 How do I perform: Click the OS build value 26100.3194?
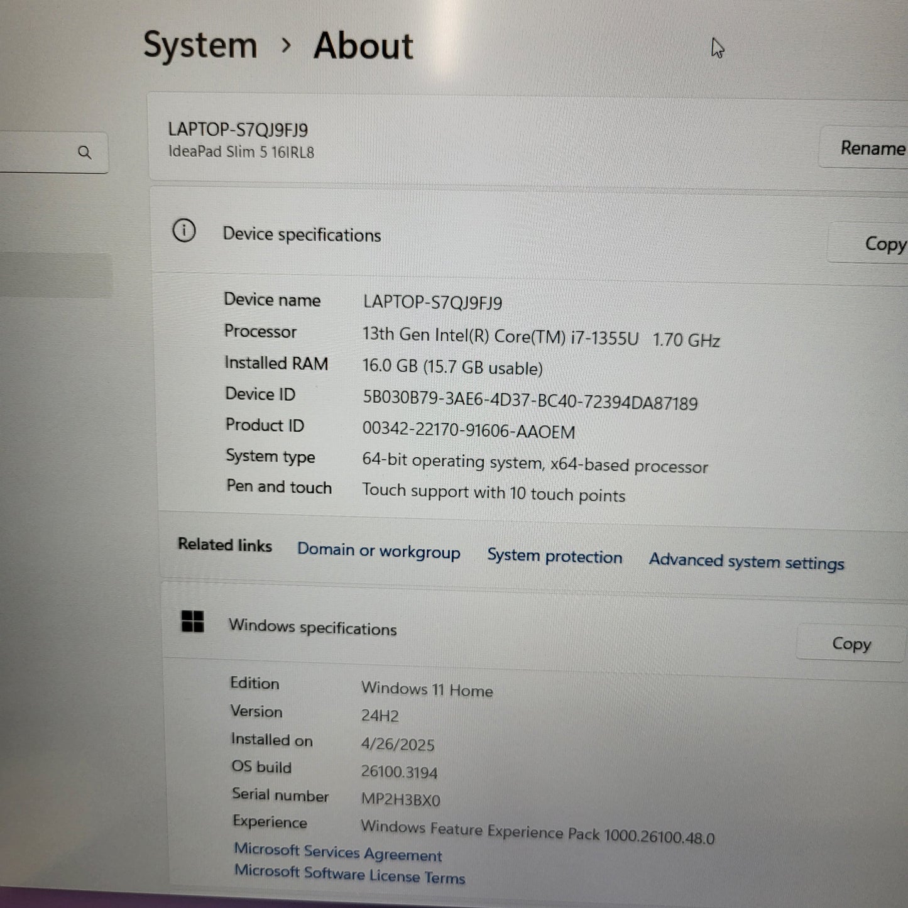tap(399, 772)
